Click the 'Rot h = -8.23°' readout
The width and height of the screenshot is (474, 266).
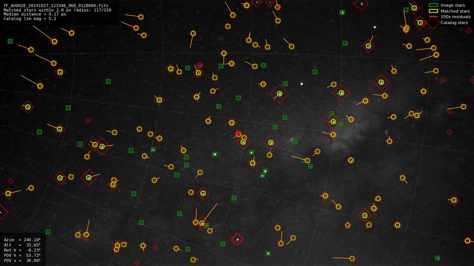(22, 250)
